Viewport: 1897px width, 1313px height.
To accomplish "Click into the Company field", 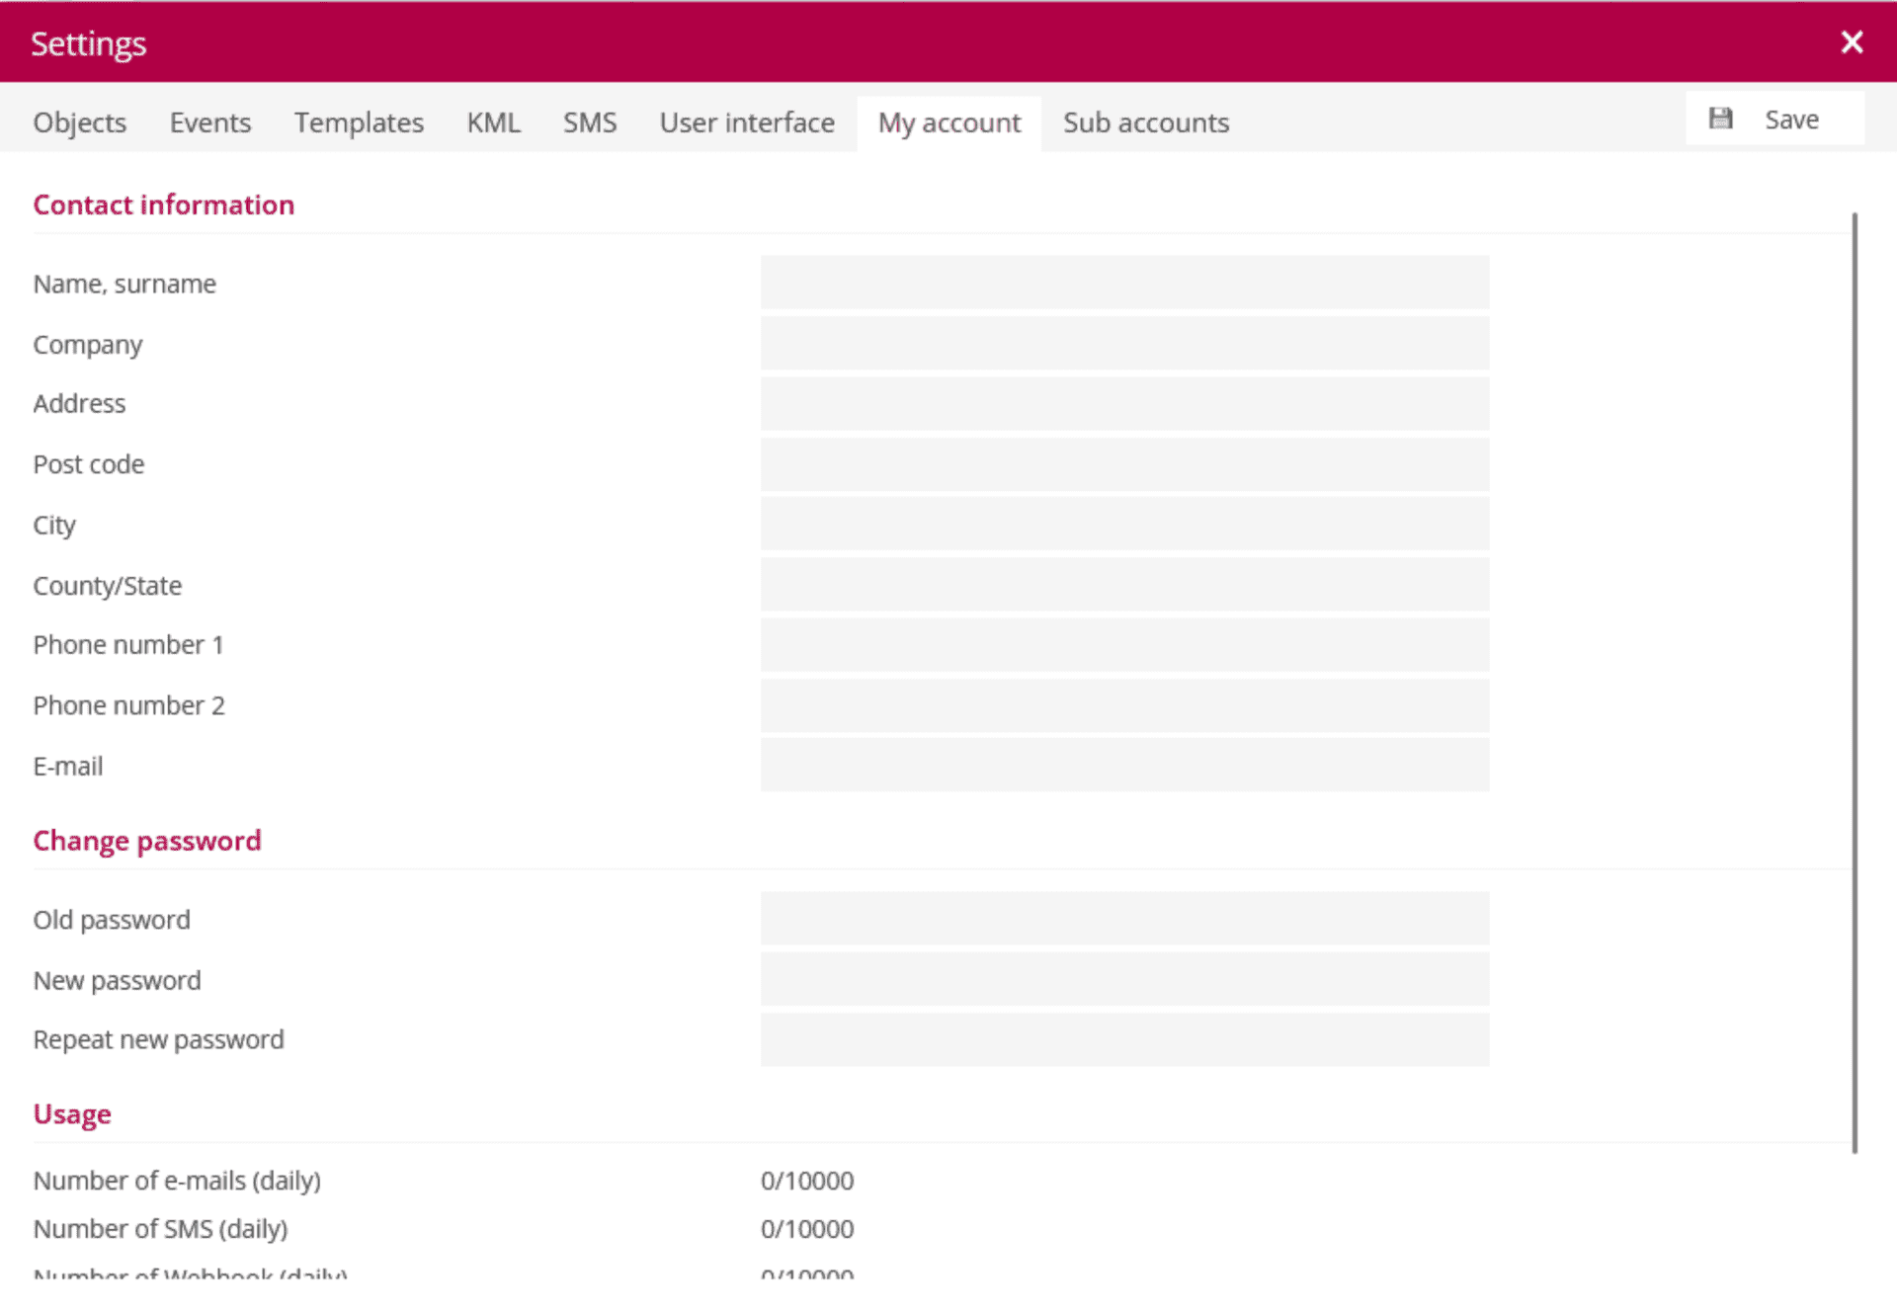I will point(1124,344).
